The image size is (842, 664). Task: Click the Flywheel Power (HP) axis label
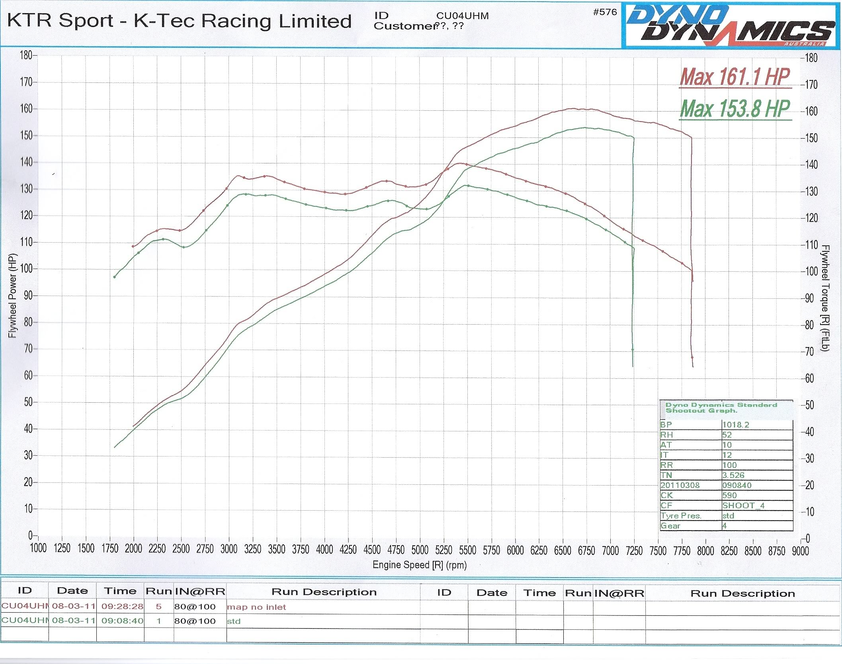tap(13, 296)
